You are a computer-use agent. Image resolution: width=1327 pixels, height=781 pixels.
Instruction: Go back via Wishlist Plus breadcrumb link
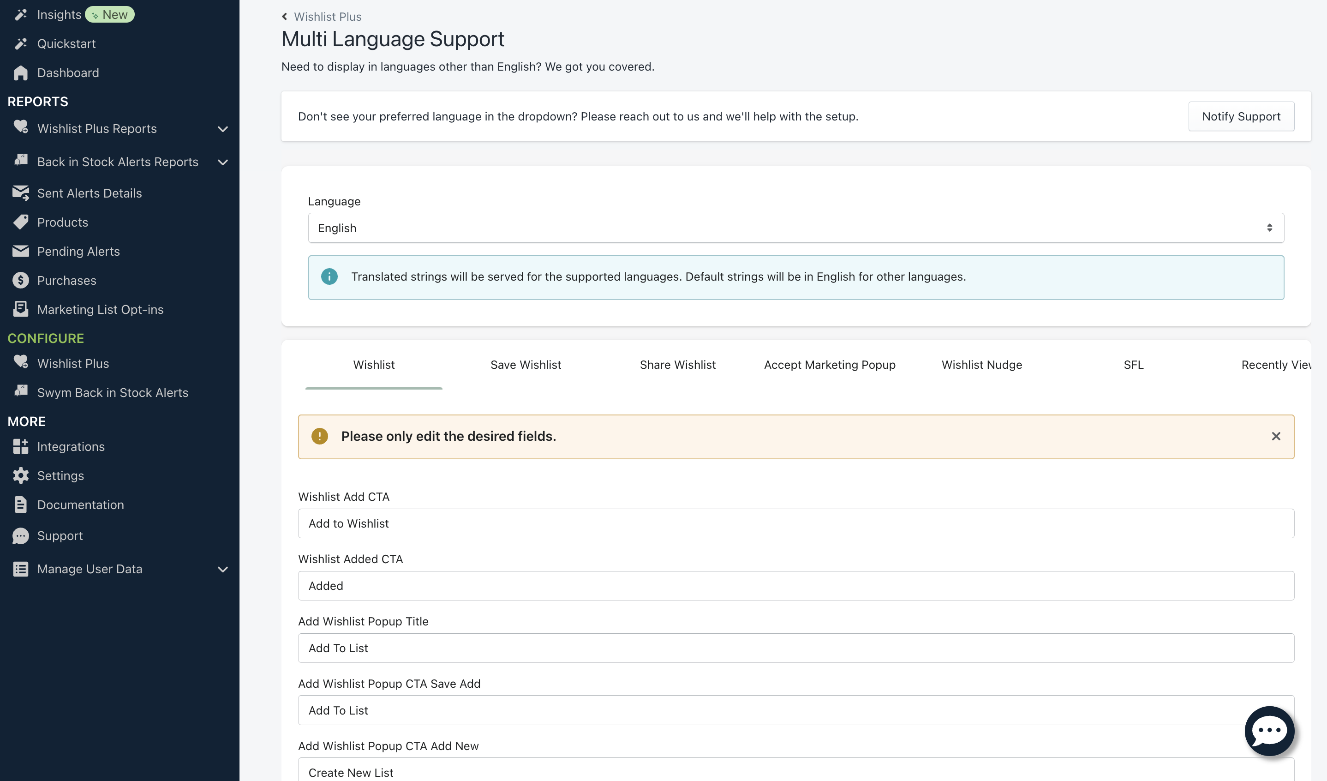pyautogui.click(x=327, y=17)
